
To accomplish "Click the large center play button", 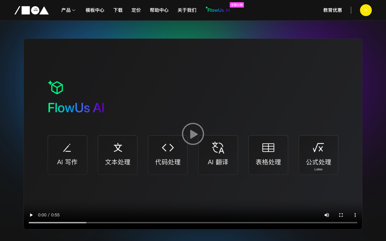I will pos(193,134).
